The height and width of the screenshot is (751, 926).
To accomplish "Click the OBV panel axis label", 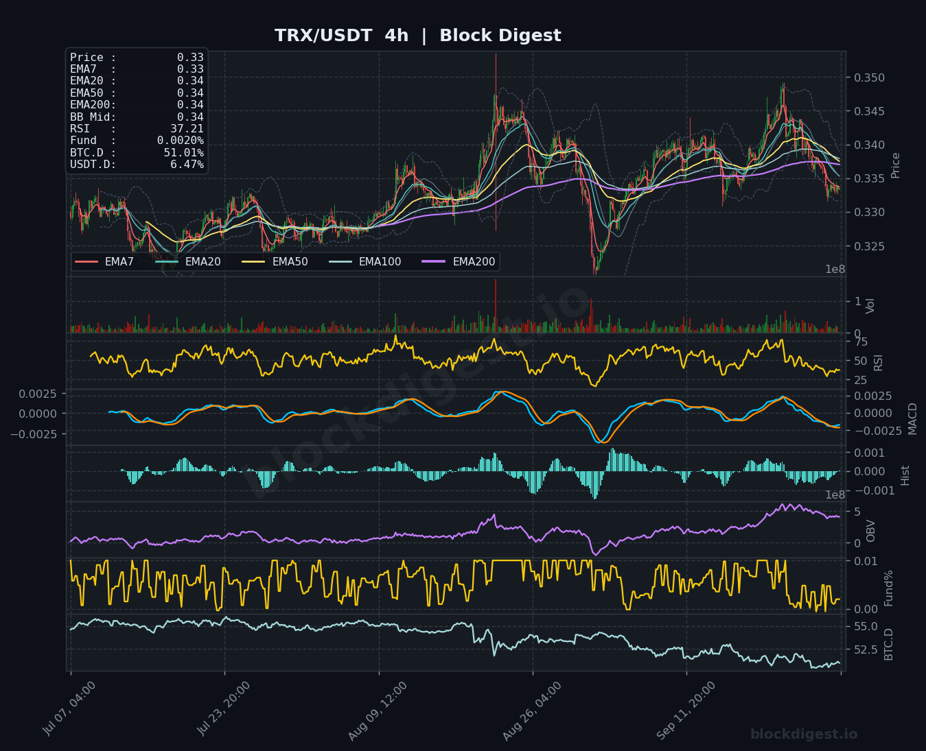I will tap(870, 531).
